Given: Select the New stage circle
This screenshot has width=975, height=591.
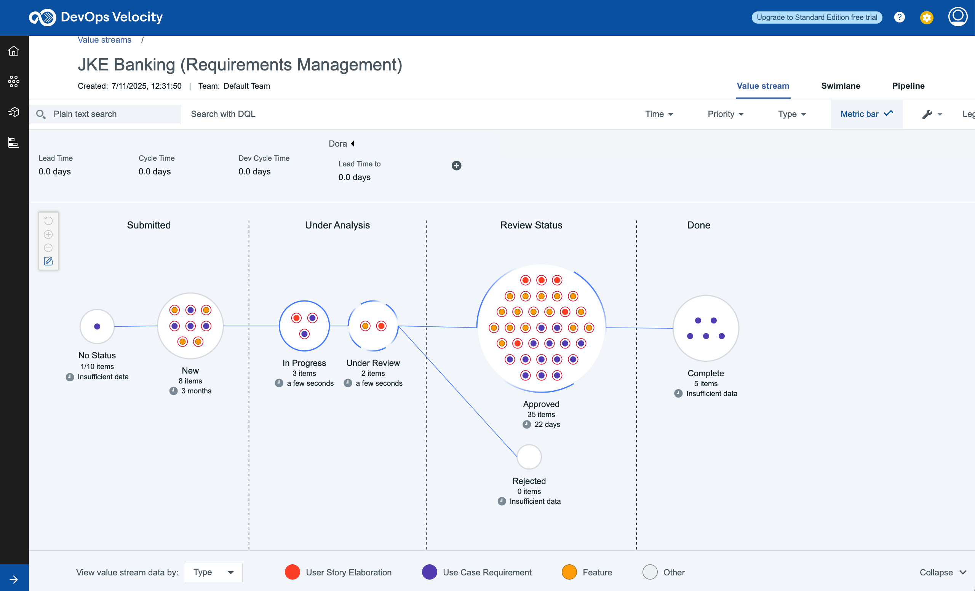Looking at the screenshot, I should click(x=190, y=326).
